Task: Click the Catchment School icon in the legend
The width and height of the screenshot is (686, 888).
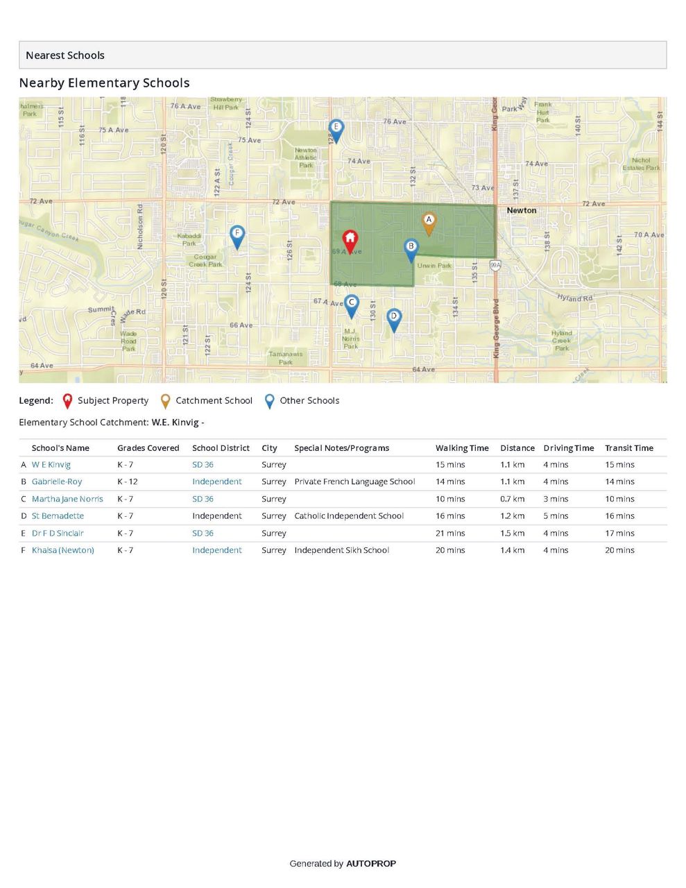Action: click(x=165, y=401)
